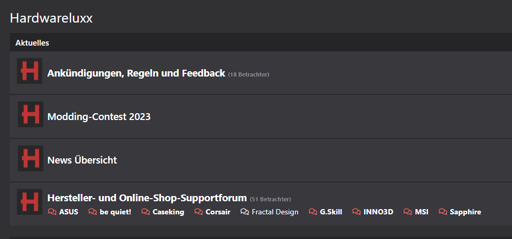Open the Fractal Design subforum link
Screen dimensions: 512x239
click(274, 212)
